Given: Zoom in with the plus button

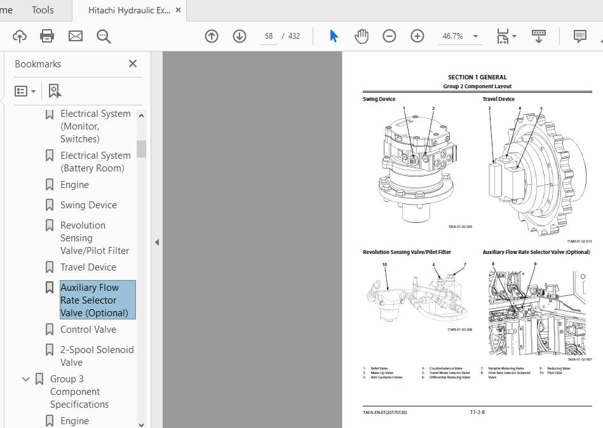Looking at the screenshot, I should tap(417, 36).
